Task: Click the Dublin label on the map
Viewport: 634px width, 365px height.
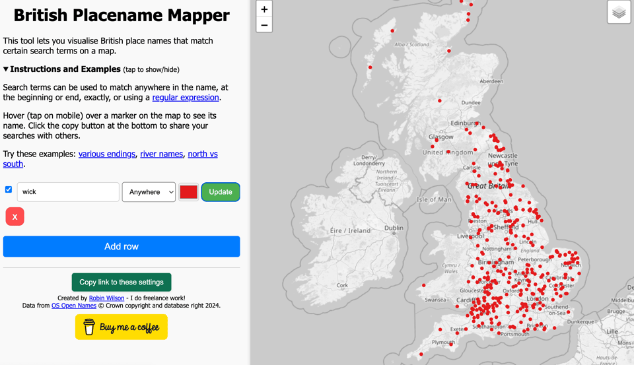Action: [394, 228]
